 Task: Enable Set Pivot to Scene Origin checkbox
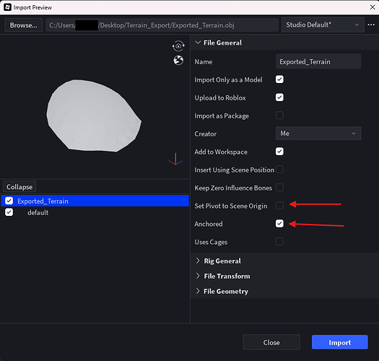point(279,206)
